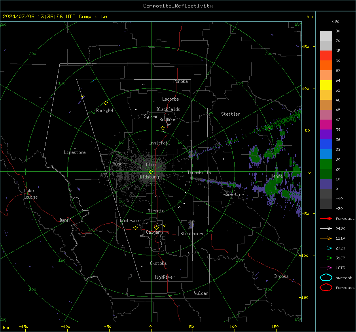Click the dBZ legend heading
The image size is (356, 332).
(x=335, y=21)
